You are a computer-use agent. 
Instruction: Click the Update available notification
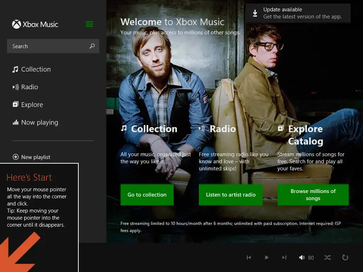(x=298, y=13)
